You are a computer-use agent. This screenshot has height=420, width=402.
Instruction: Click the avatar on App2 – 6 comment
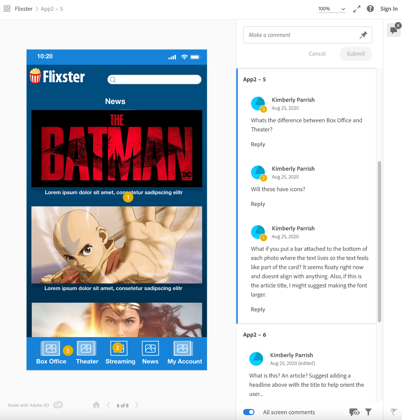[x=256, y=359]
